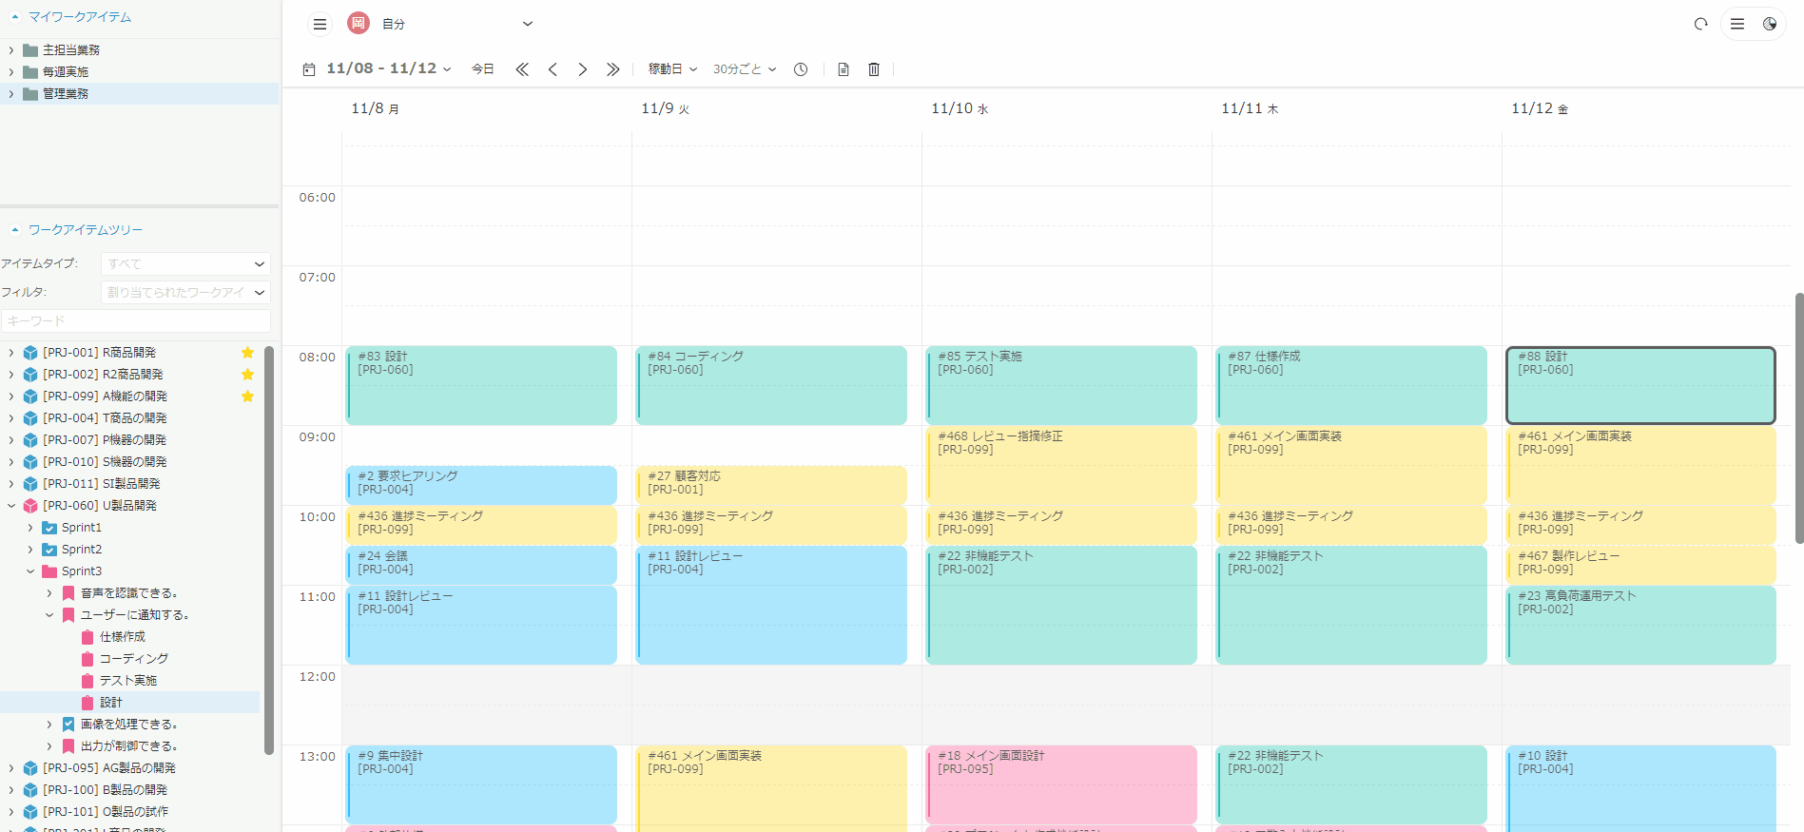This screenshot has height=832, width=1804.
Task: Toggle favorite star on PRJ-002 R2商品開発
Action: (x=247, y=375)
